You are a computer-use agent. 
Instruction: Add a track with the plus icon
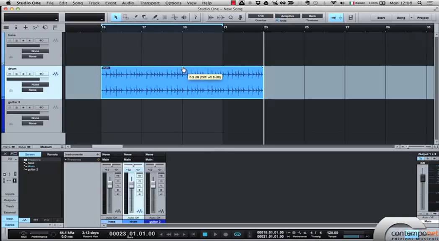point(26,27)
